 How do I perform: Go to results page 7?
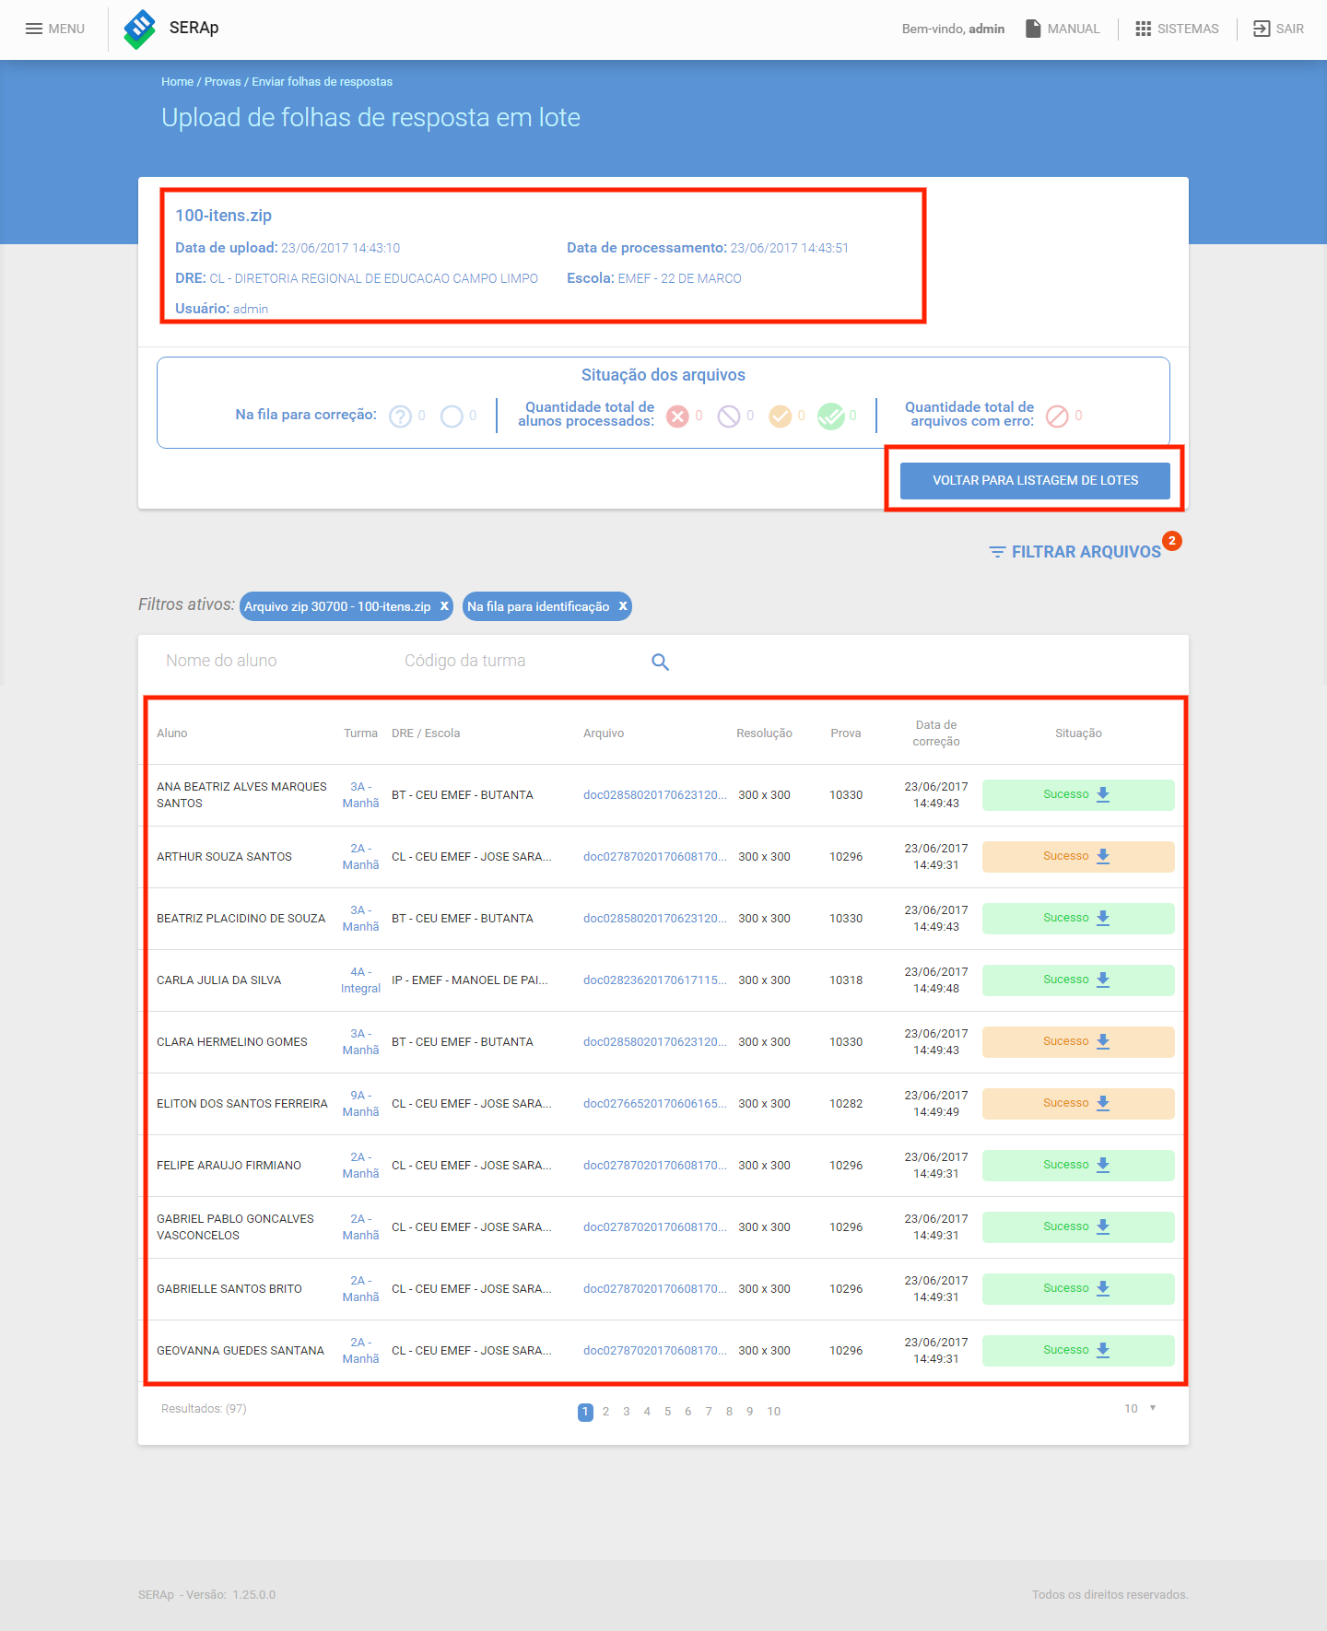click(709, 1412)
